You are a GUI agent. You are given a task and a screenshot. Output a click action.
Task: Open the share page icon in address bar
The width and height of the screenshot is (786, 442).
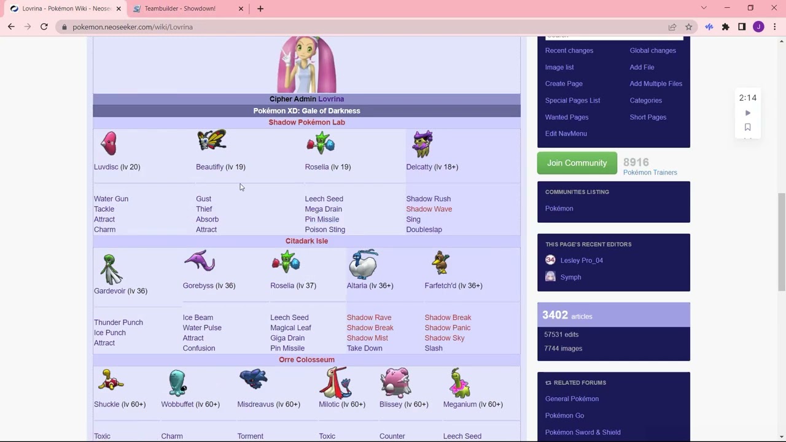(672, 27)
